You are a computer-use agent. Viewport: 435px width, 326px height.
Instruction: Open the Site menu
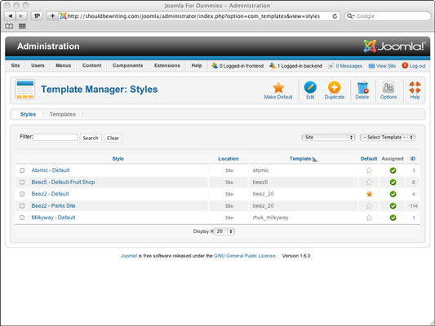16,65
